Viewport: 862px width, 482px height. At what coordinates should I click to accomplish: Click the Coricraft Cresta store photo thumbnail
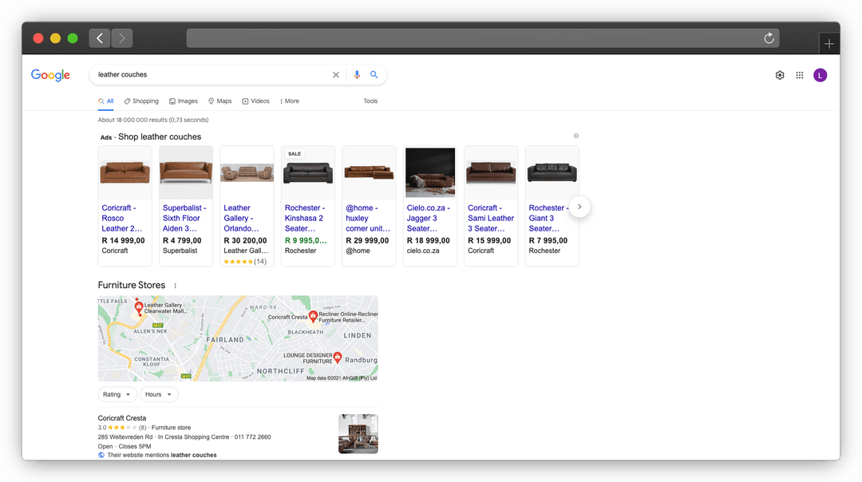(358, 433)
